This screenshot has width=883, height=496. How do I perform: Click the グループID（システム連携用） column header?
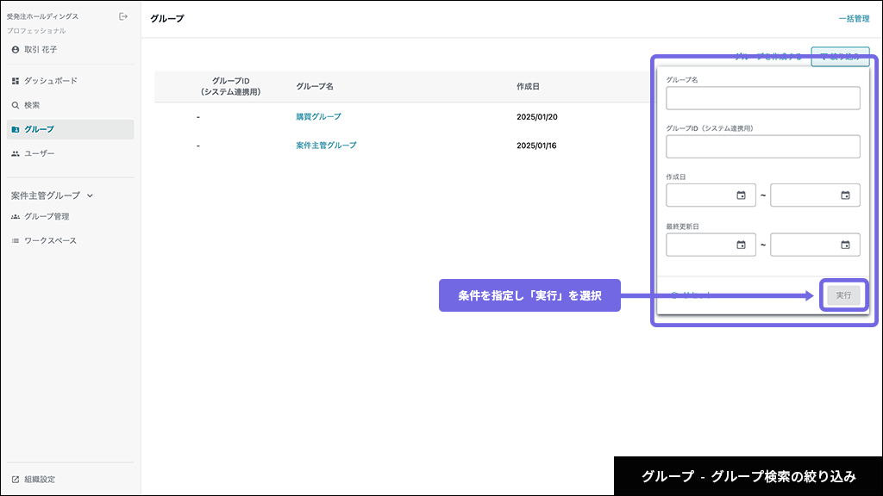click(231, 86)
